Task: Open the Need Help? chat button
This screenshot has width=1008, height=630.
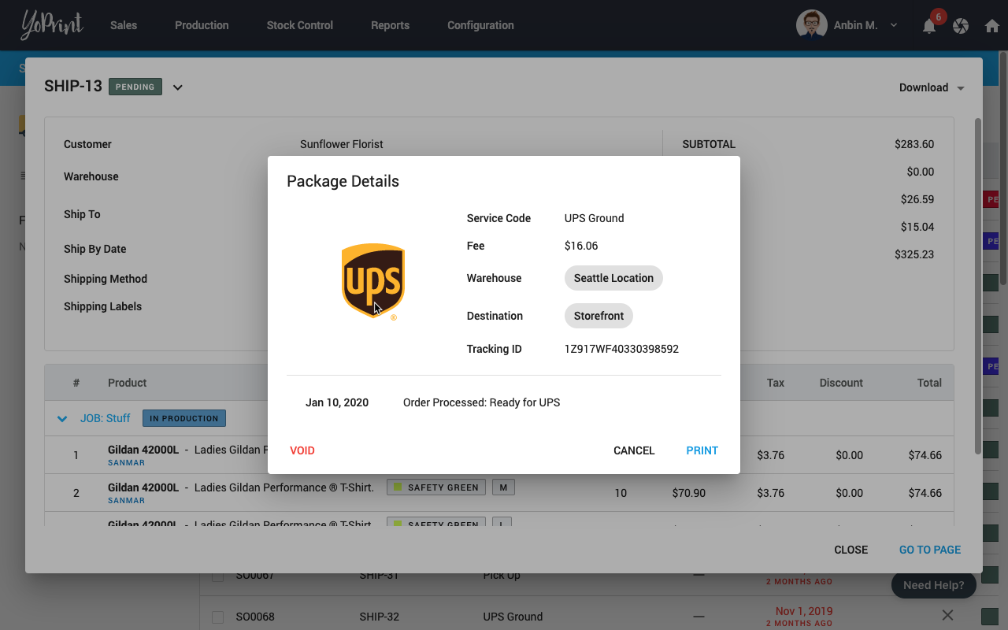Action: 933,585
